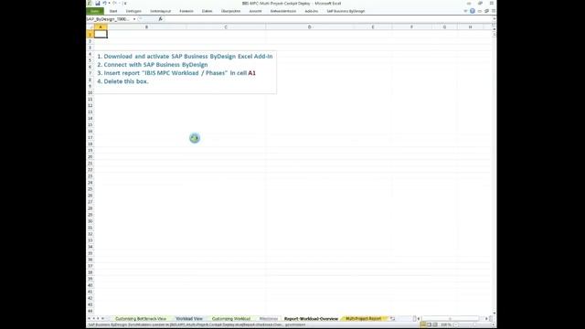Click the Save icon in quick access toolbar
This screenshot has width=585, height=329.
(98, 4)
